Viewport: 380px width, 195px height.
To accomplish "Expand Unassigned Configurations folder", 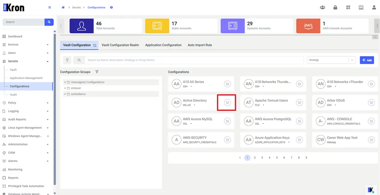I will coord(111,82).
